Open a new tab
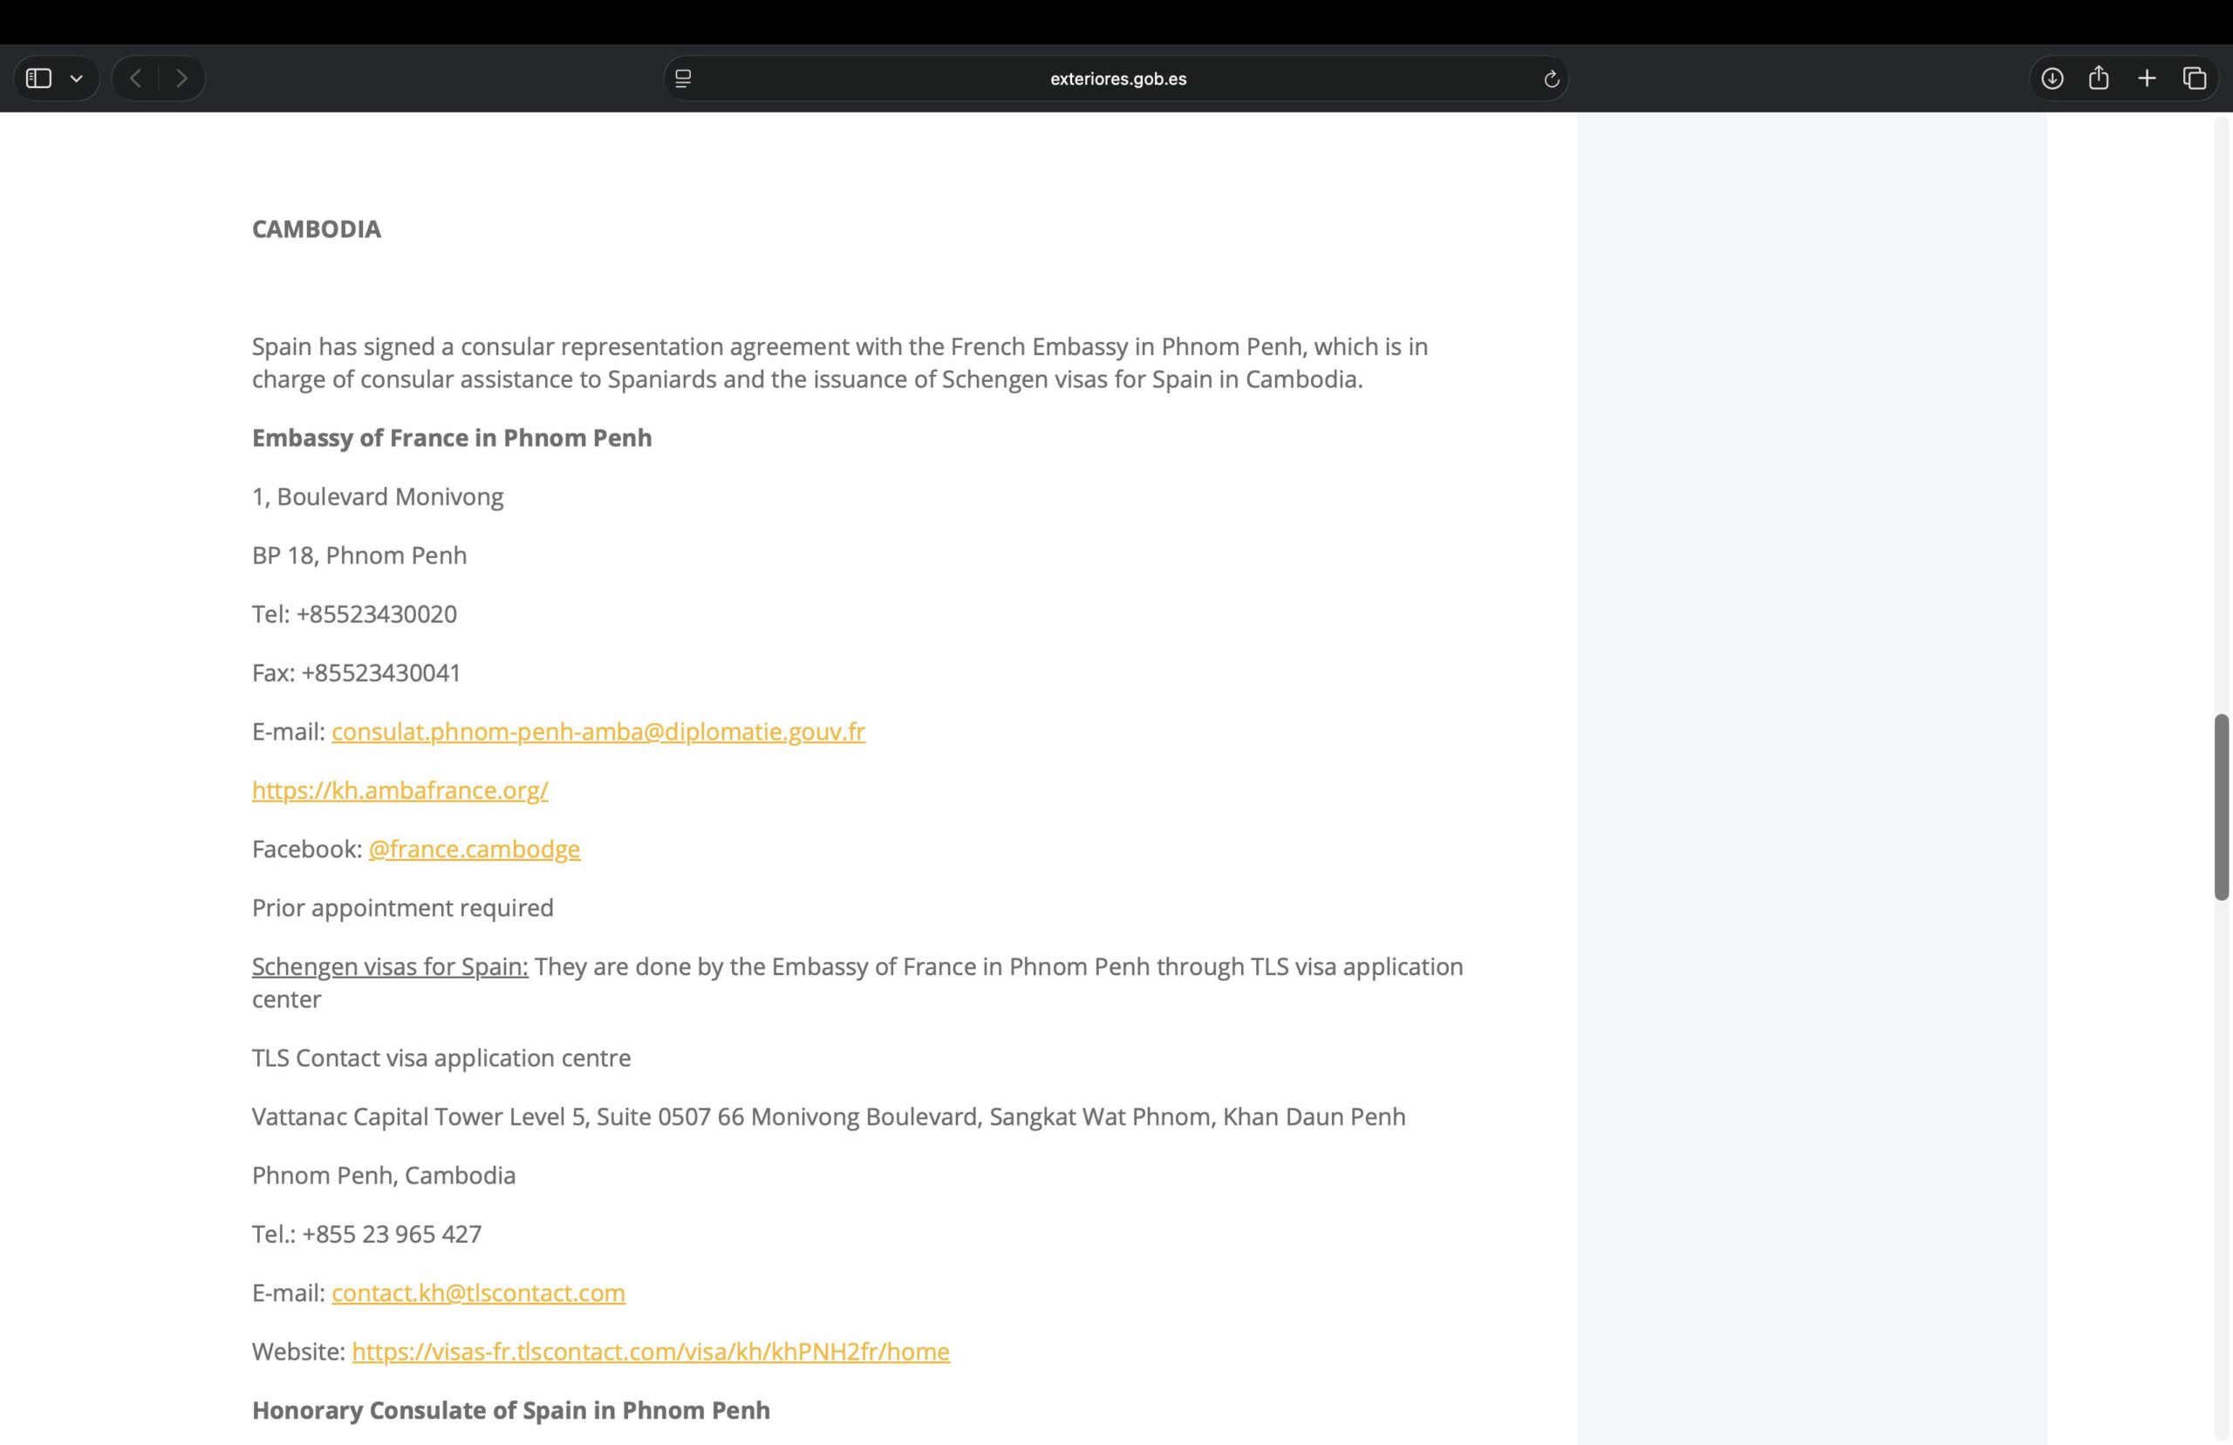Viewport: 2233px width, 1445px height. 2147,78
